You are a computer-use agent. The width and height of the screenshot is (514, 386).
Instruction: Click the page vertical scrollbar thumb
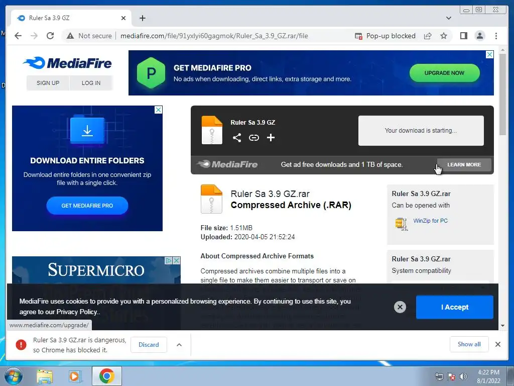point(502,94)
